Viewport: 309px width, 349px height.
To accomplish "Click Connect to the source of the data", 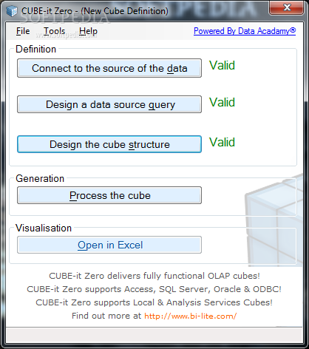I will point(109,68).
